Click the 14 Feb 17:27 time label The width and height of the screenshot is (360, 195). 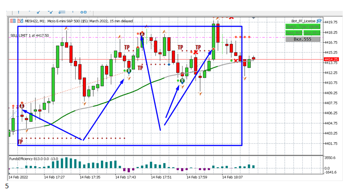(54, 177)
